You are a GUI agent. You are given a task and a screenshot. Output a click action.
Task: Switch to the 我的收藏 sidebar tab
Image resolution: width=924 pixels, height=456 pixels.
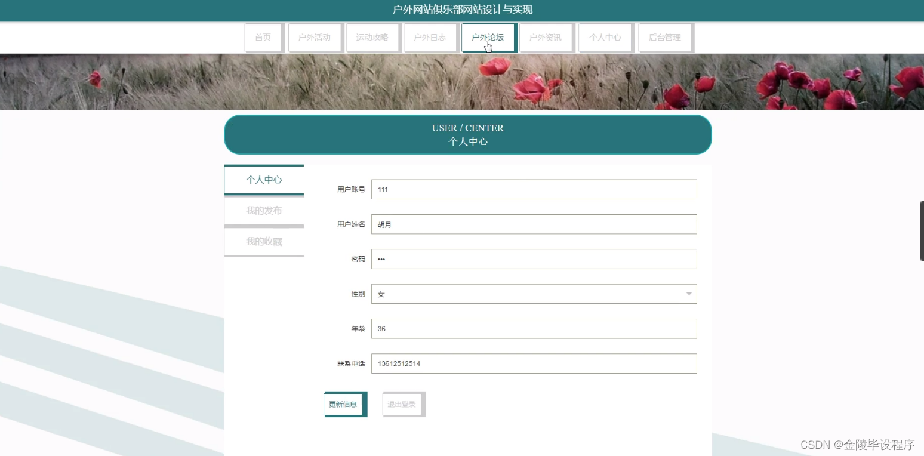(263, 241)
